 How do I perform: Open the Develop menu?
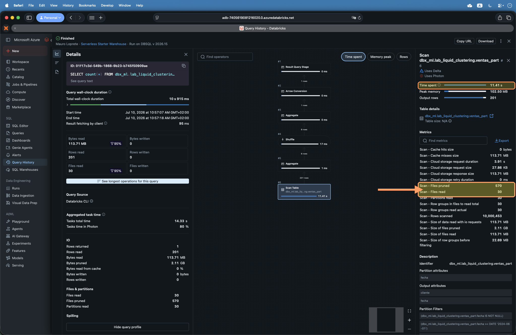coord(107,5)
